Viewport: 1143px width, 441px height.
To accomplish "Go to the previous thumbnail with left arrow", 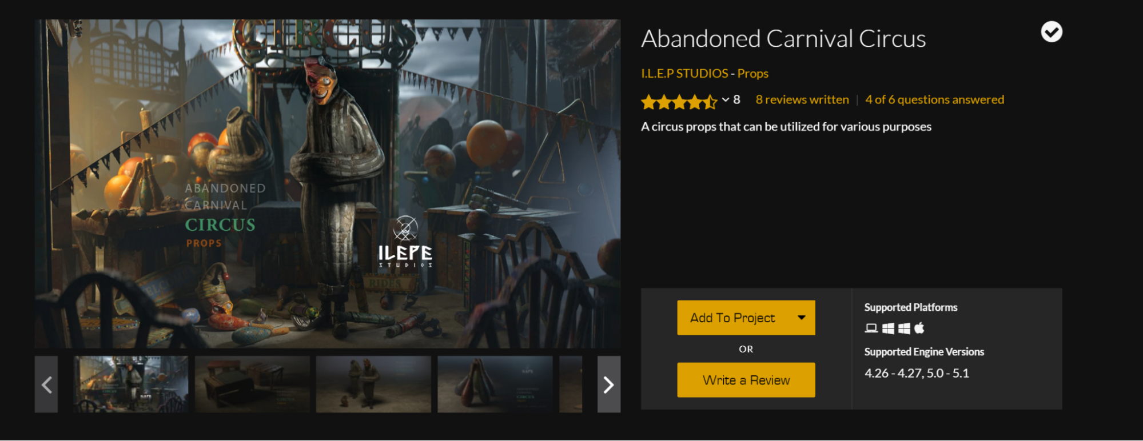I will coord(46,384).
